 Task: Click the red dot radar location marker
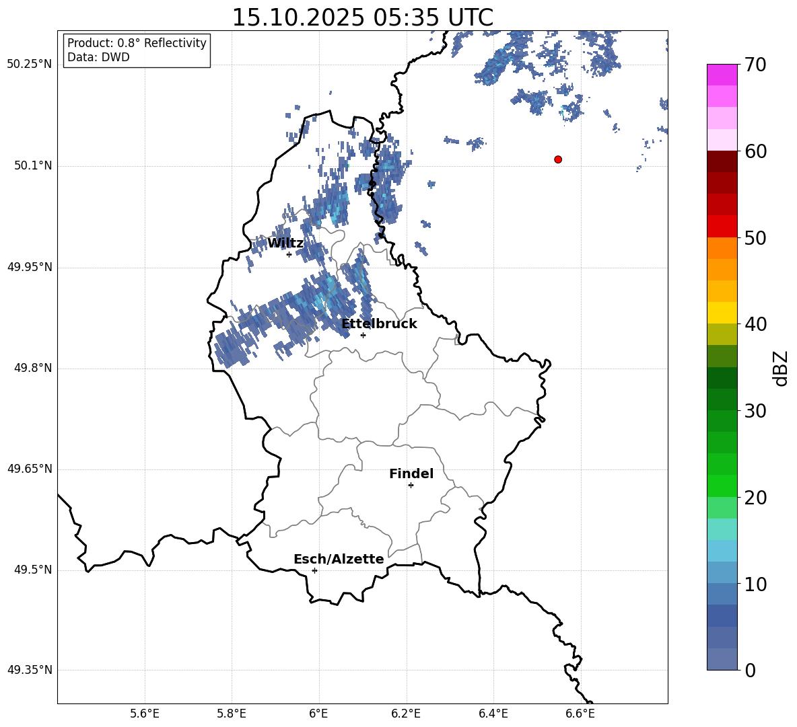[x=558, y=159]
